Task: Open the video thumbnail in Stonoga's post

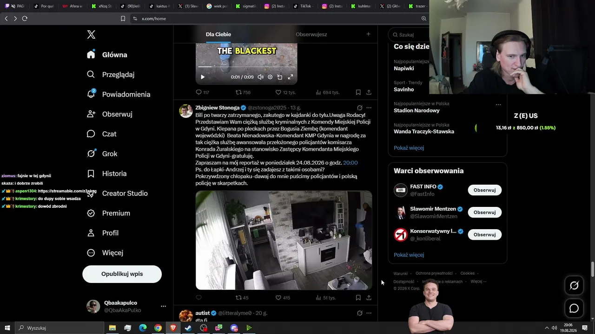Action: click(x=284, y=240)
